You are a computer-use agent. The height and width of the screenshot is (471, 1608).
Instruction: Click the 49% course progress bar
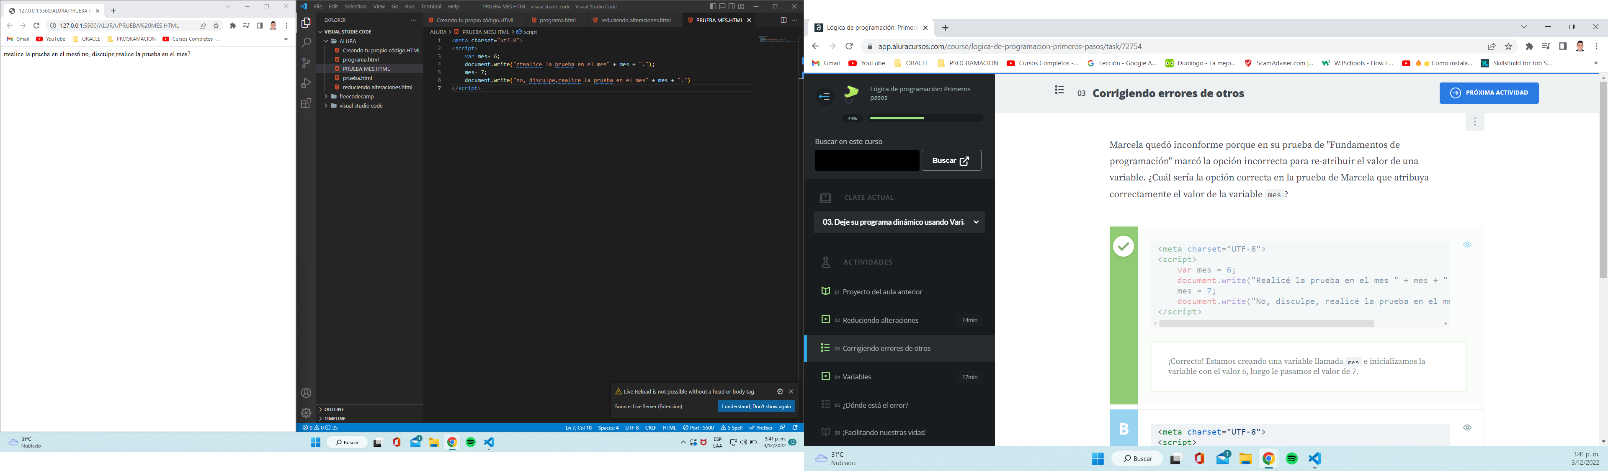(x=926, y=118)
